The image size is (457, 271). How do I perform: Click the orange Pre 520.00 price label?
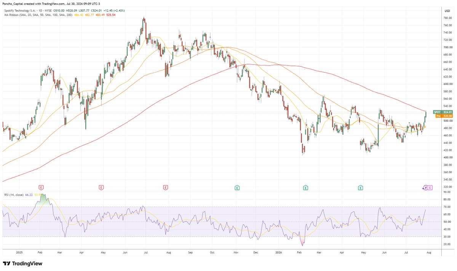(x=444, y=116)
